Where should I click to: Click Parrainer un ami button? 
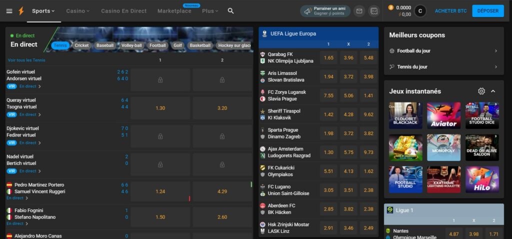tap(325, 11)
